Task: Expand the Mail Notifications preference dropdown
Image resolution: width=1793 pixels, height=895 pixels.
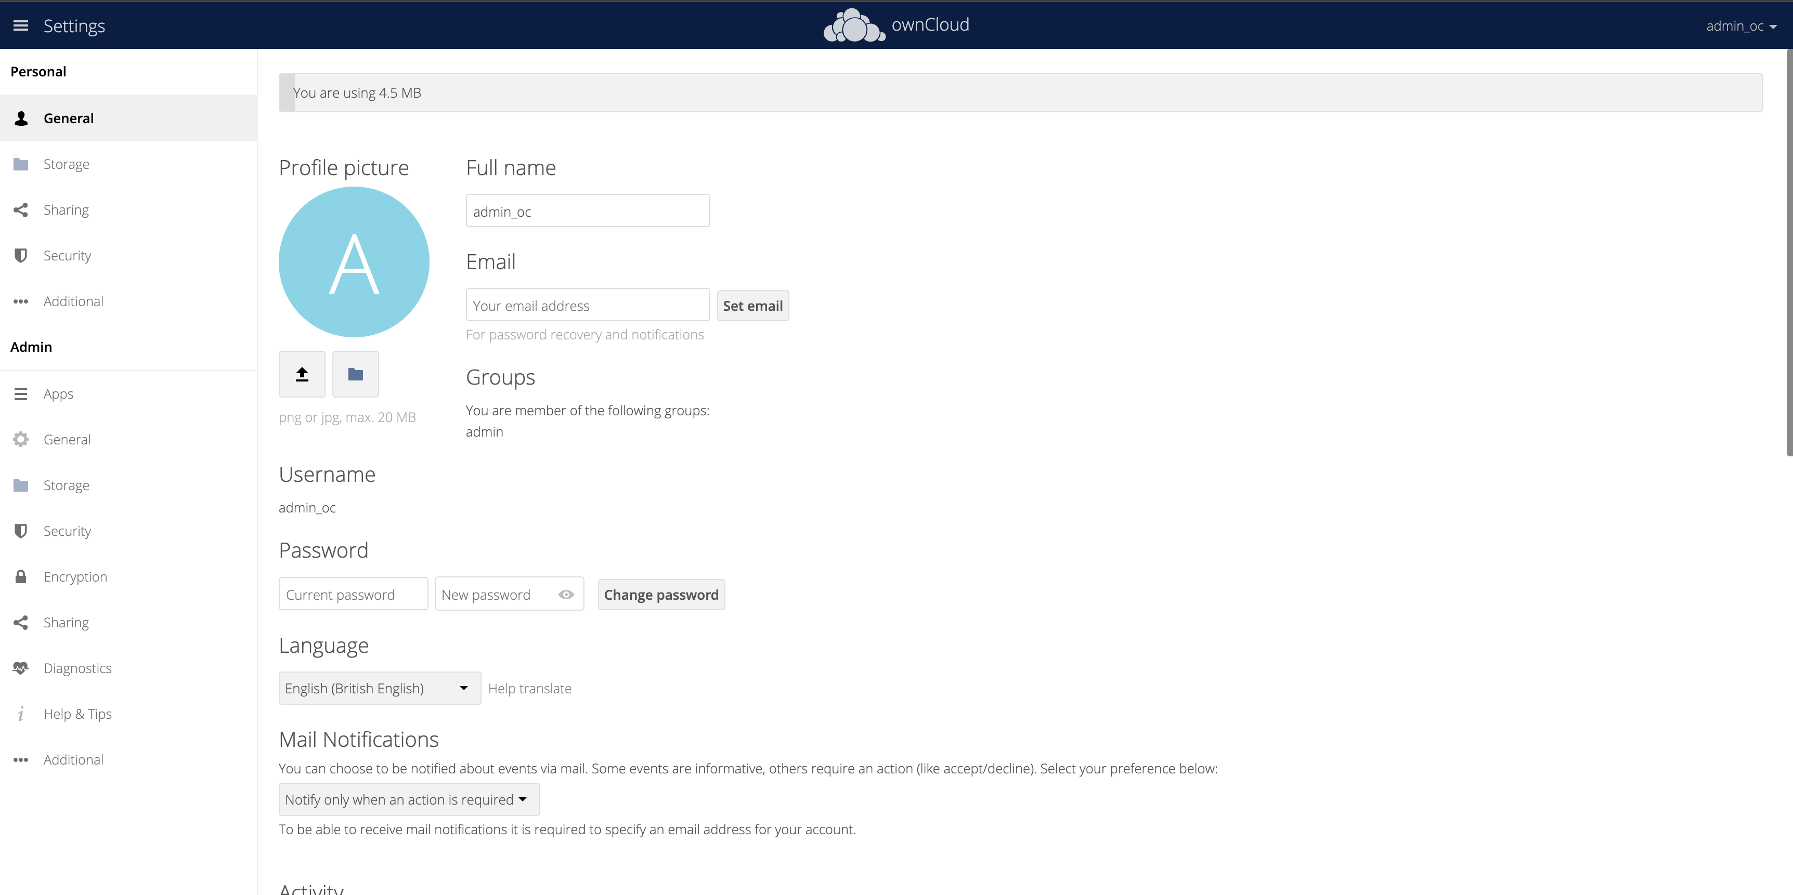Action: click(408, 799)
